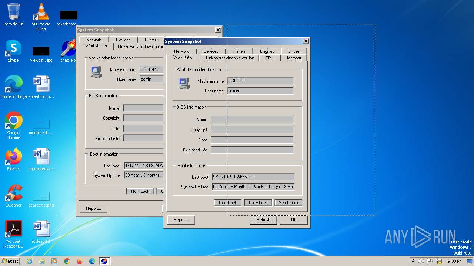Viewport: 474px width, 266px height.
Task: Open the Drives tab
Action: (x=294, y=51)
